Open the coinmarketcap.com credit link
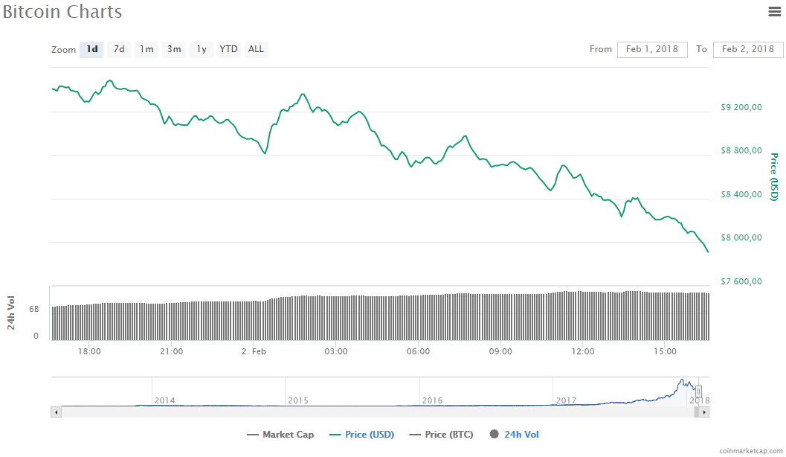Viewport: 786px width, 457px height. (750, 451)
